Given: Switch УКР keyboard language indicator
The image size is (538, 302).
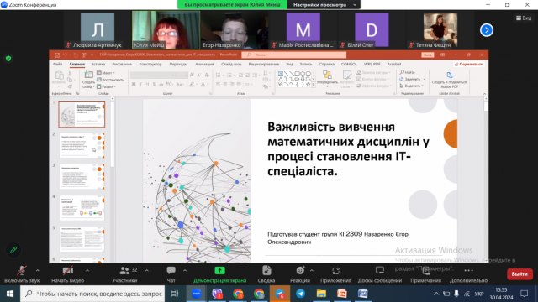Looking at the screenshot, I should (479, 294).
